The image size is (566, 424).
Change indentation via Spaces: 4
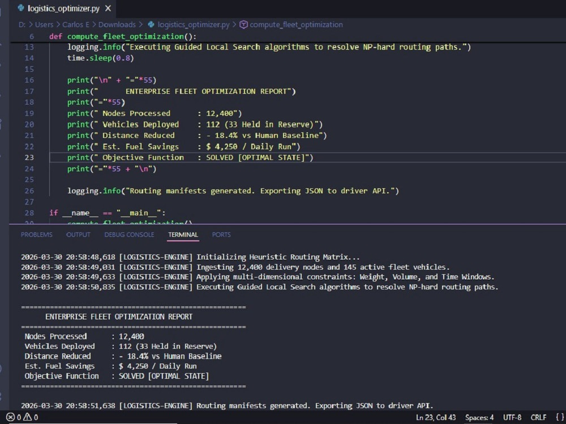tap(479, 418)
